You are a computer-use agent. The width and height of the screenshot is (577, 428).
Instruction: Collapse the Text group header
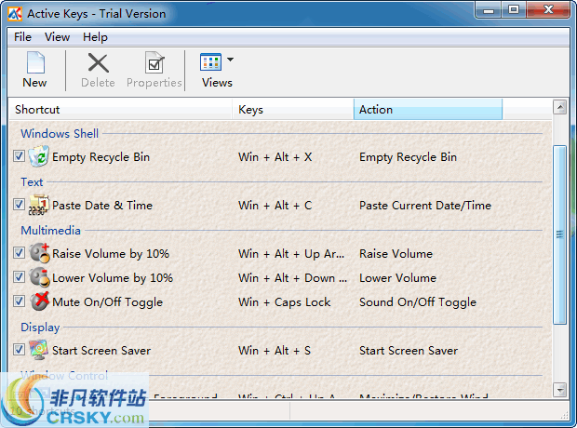point(32,182)
